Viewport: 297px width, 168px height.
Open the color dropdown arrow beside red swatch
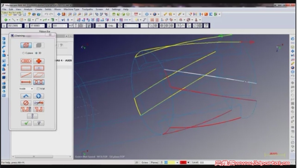point(188,162)
